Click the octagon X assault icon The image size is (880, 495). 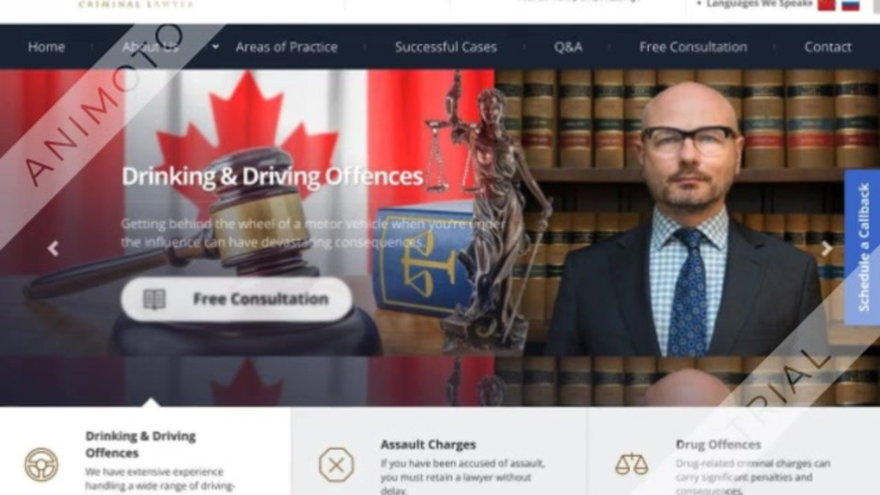336,465
